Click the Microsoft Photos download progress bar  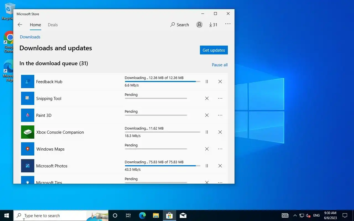tap(163, 166)
